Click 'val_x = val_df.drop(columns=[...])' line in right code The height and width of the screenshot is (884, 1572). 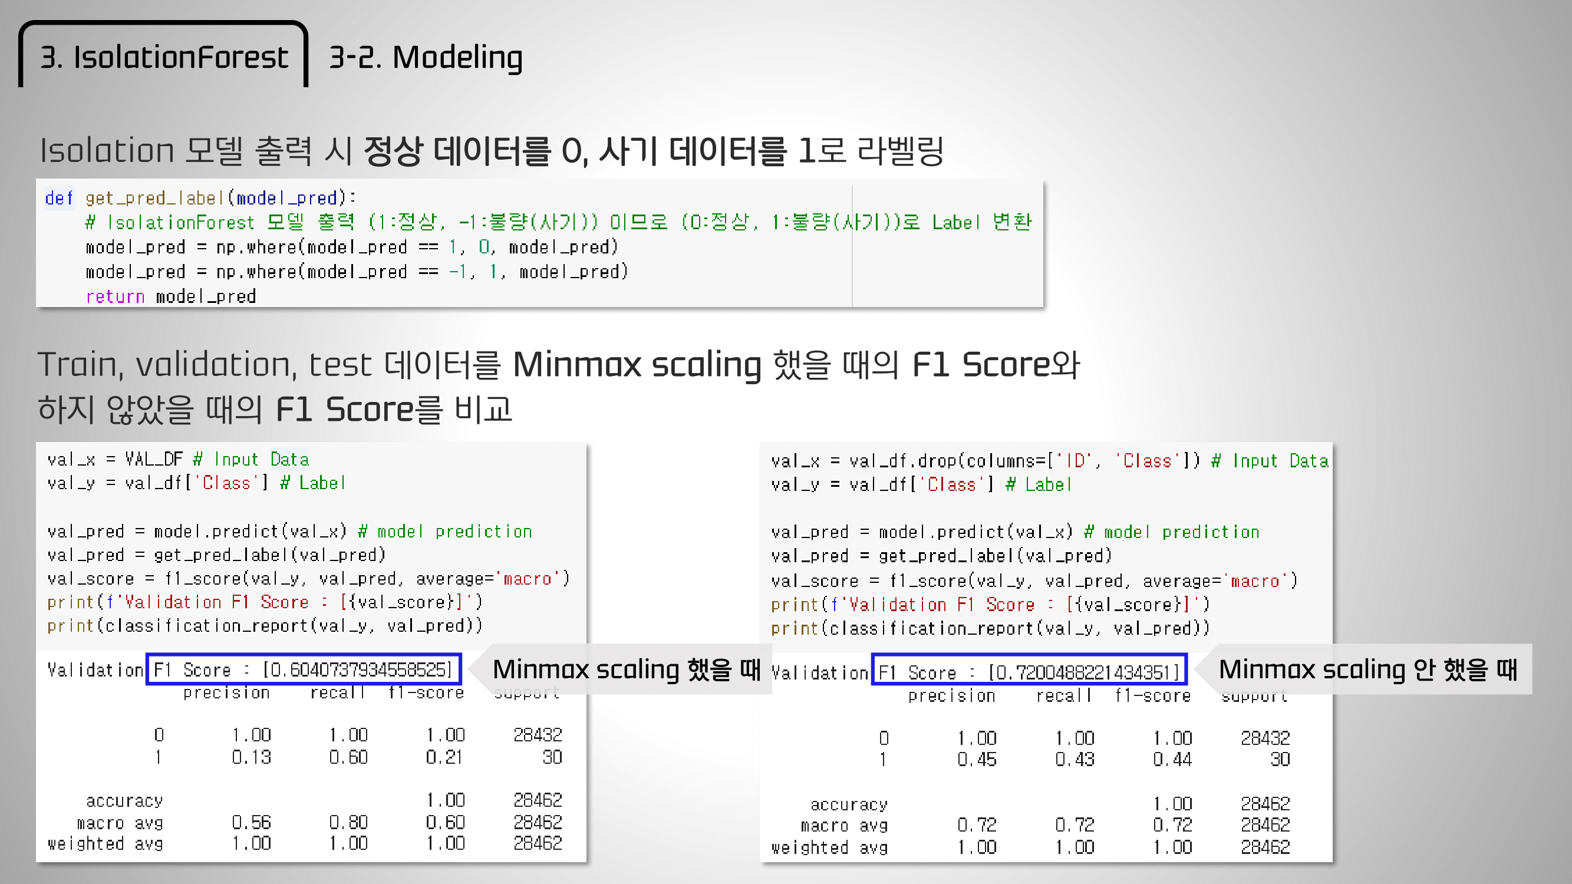1049,461
